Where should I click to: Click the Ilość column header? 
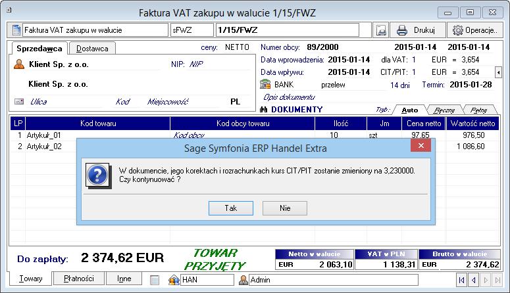coord(341,124)
